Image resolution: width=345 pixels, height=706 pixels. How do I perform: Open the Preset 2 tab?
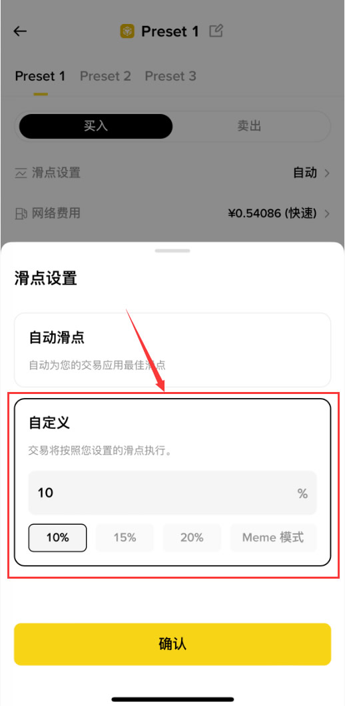[105, 76]
